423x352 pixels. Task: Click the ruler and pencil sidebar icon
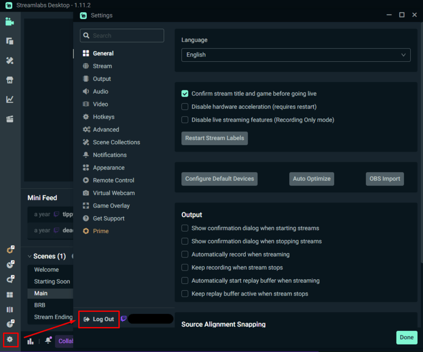pos(10,60)
